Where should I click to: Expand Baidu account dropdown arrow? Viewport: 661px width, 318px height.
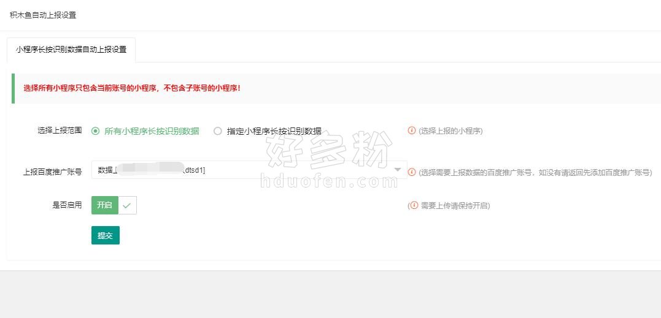coord(397,170)
